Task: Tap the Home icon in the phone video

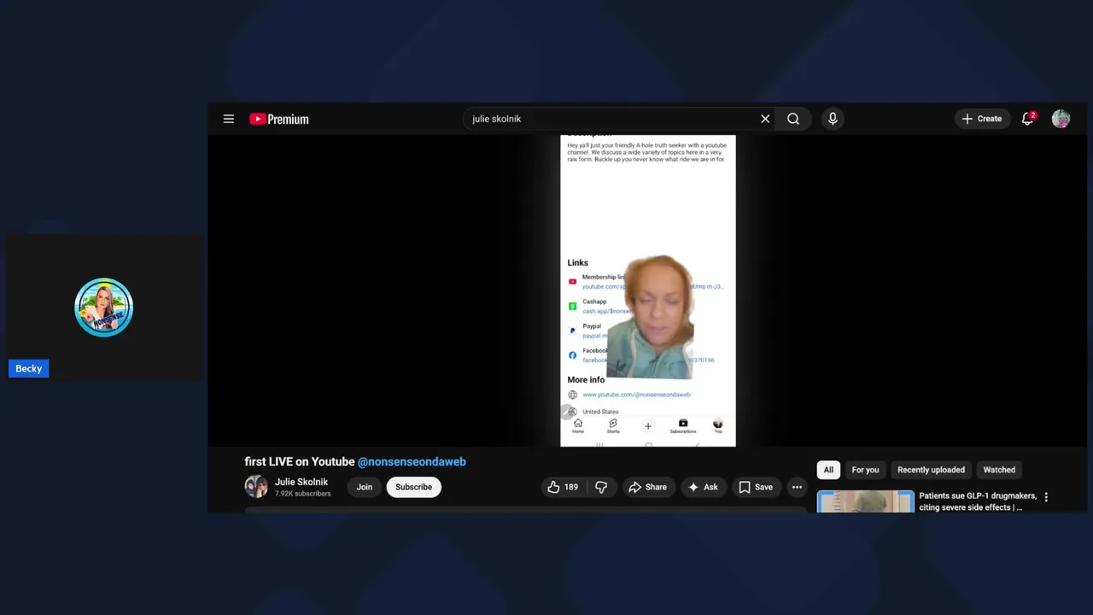Action: [578, 425]
